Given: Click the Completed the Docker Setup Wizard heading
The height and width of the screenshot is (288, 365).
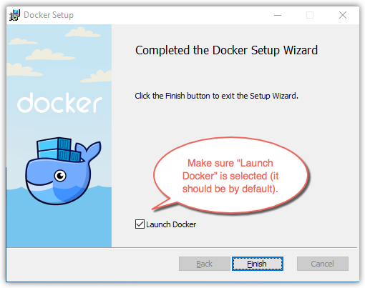Looking at the screenshot, I should point(226,50).
